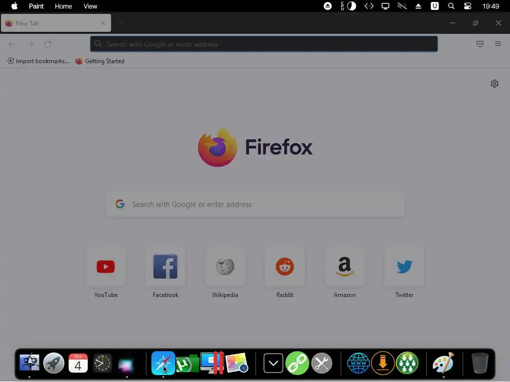Open the Home menu

(x=63, y=6)
